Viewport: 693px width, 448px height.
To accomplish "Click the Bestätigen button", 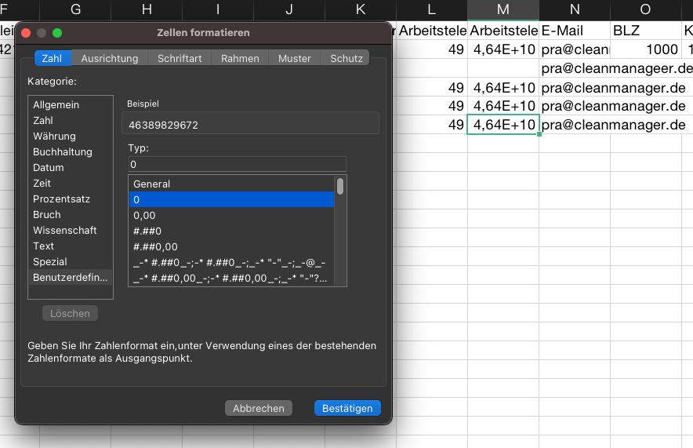I will click(347, 408).
